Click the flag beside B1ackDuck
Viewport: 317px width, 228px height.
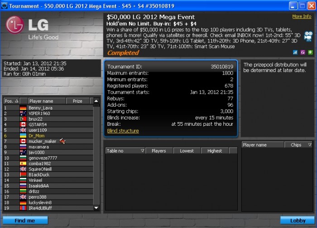coord(23,175)
